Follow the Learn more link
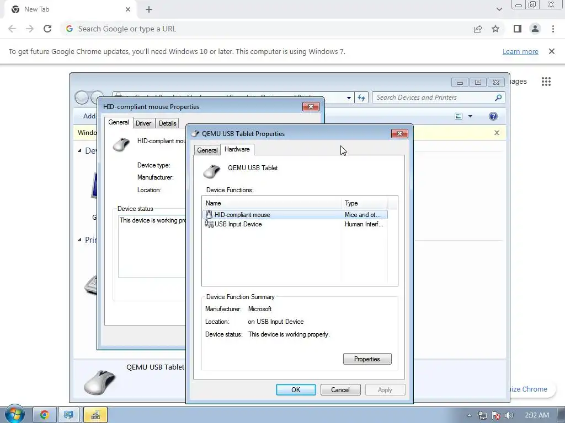Screen dimensions: 565x423 coord(520,51)
